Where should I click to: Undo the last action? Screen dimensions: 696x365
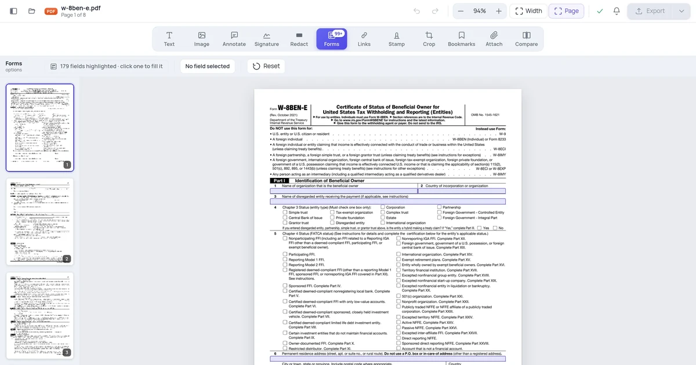tap(416, 11)
